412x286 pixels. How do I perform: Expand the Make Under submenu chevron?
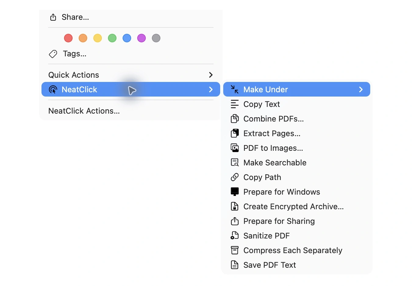coord(361,90)
